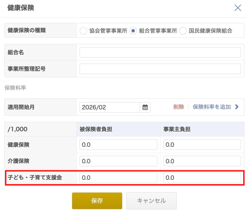Cancel changes with the キャンセル button
Viewport: 247px width, 211px height.
point(151,201)
